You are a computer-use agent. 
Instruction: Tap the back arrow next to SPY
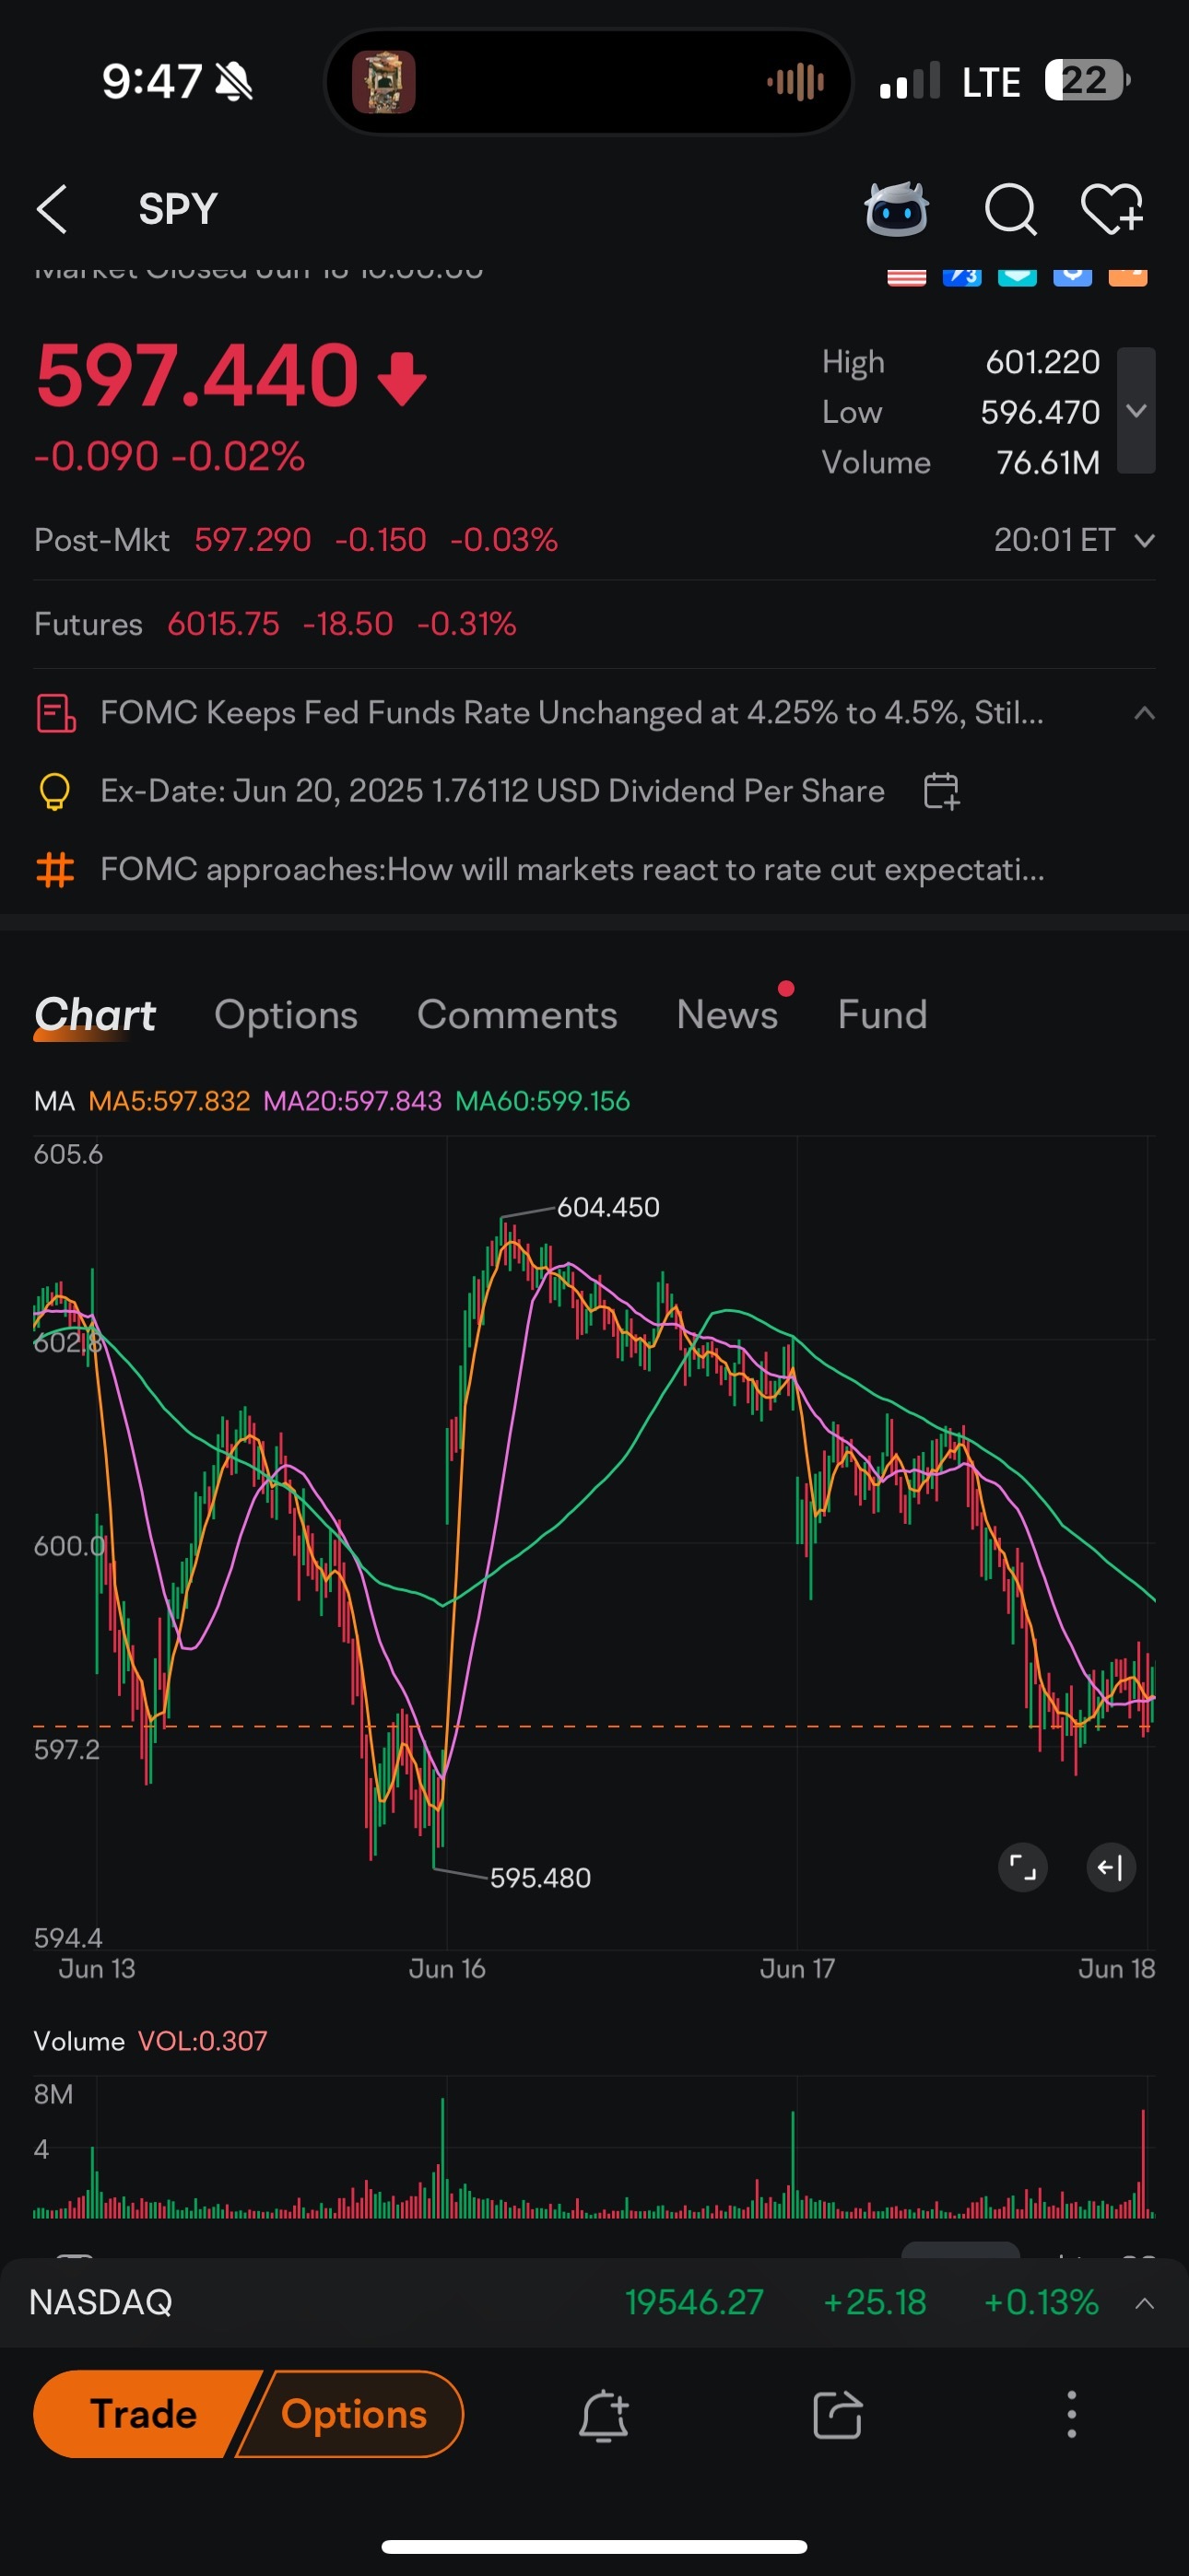click(x=52, y=209)
